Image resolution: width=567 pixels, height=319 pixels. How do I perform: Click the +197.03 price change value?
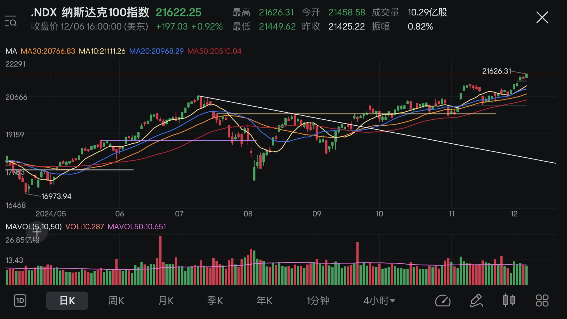pyautogui.click(x=172, y=27)
